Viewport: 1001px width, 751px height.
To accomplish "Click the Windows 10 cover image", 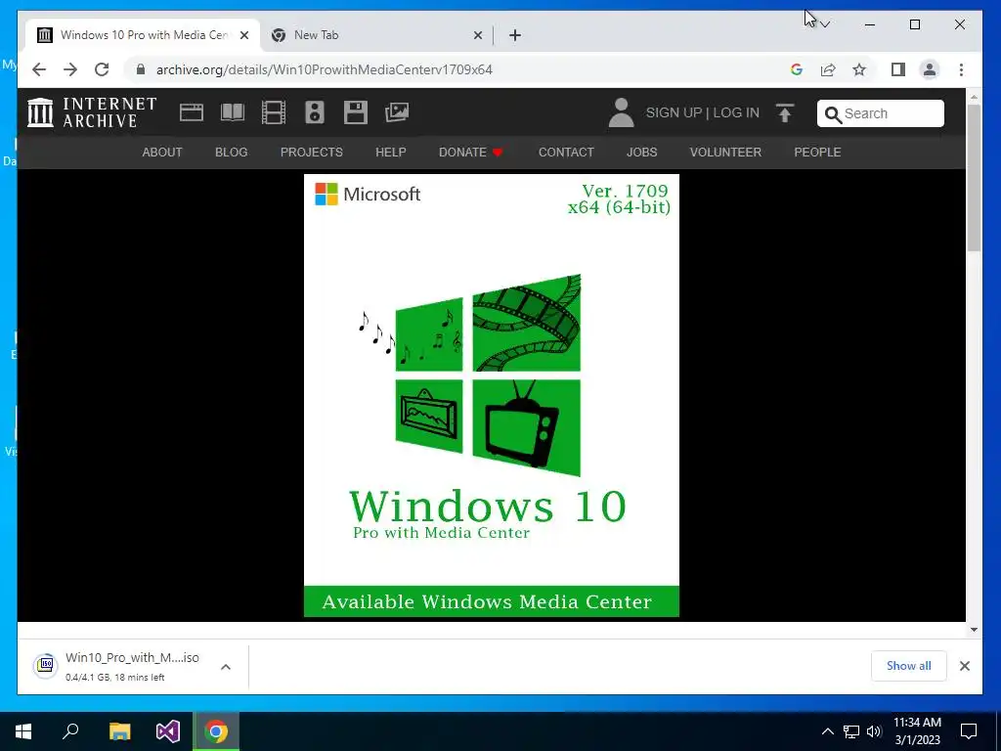I will click(492, 395).
